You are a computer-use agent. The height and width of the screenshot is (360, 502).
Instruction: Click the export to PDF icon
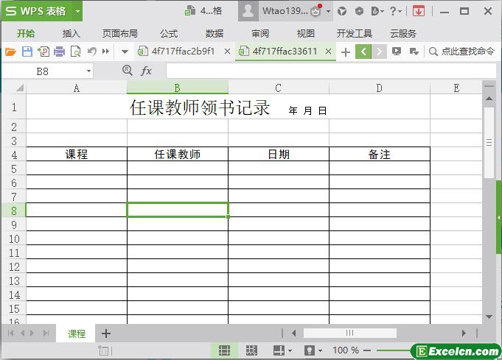(43, 52)
